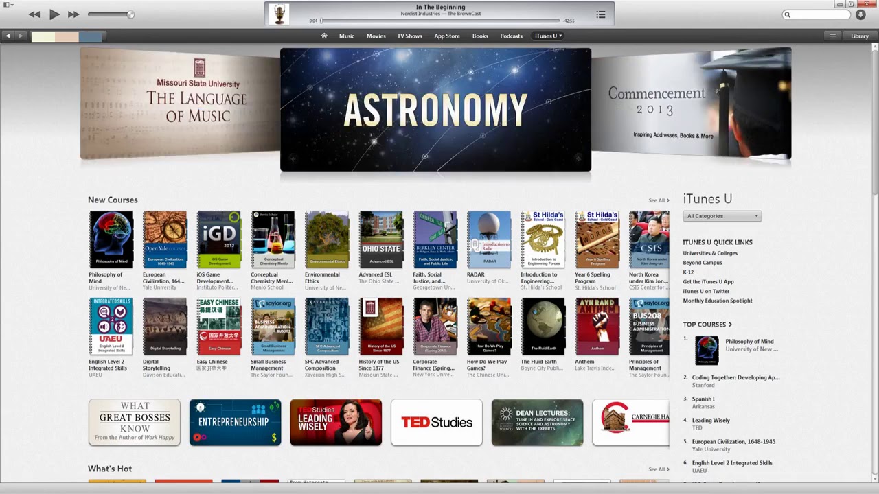Switch to the Library view
The image size is (879, 494).
click(x=860, y=36)
